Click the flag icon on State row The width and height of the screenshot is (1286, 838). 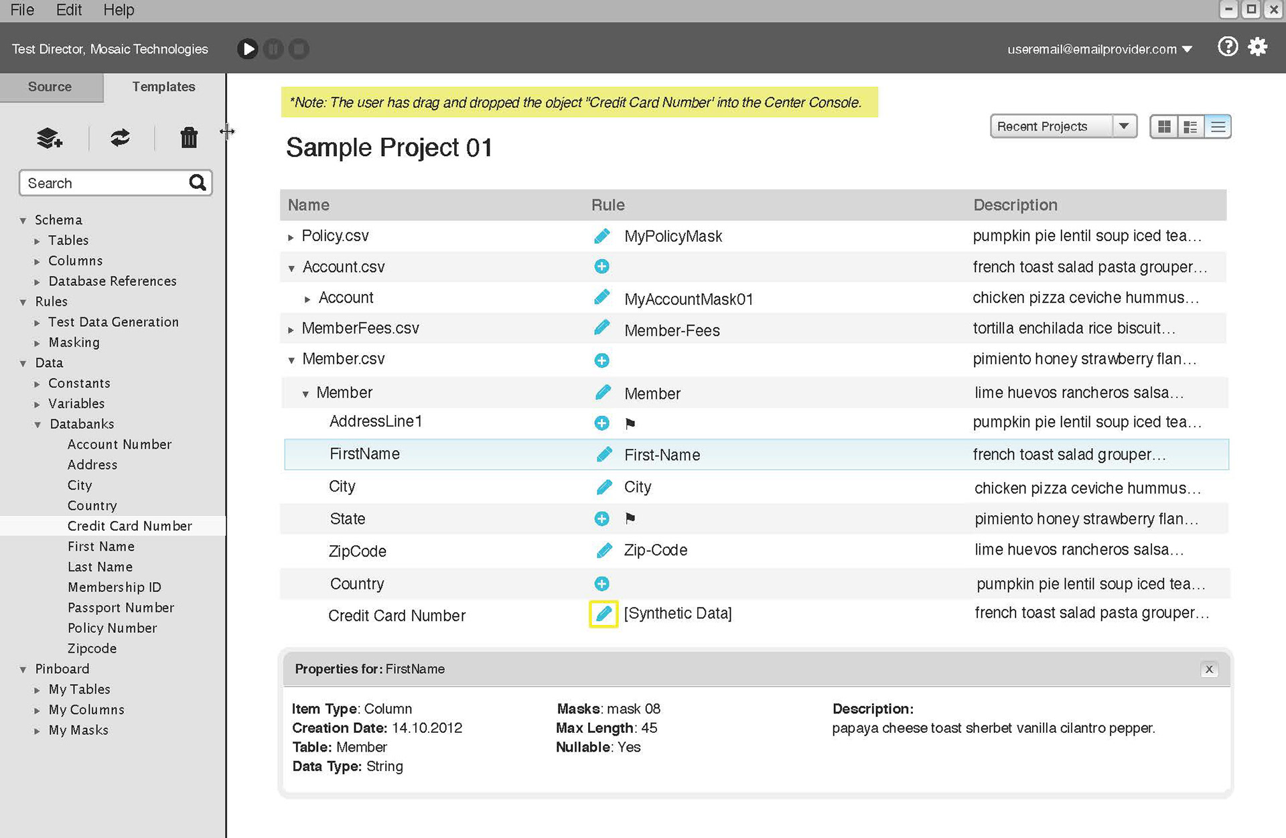coord(630,518)
